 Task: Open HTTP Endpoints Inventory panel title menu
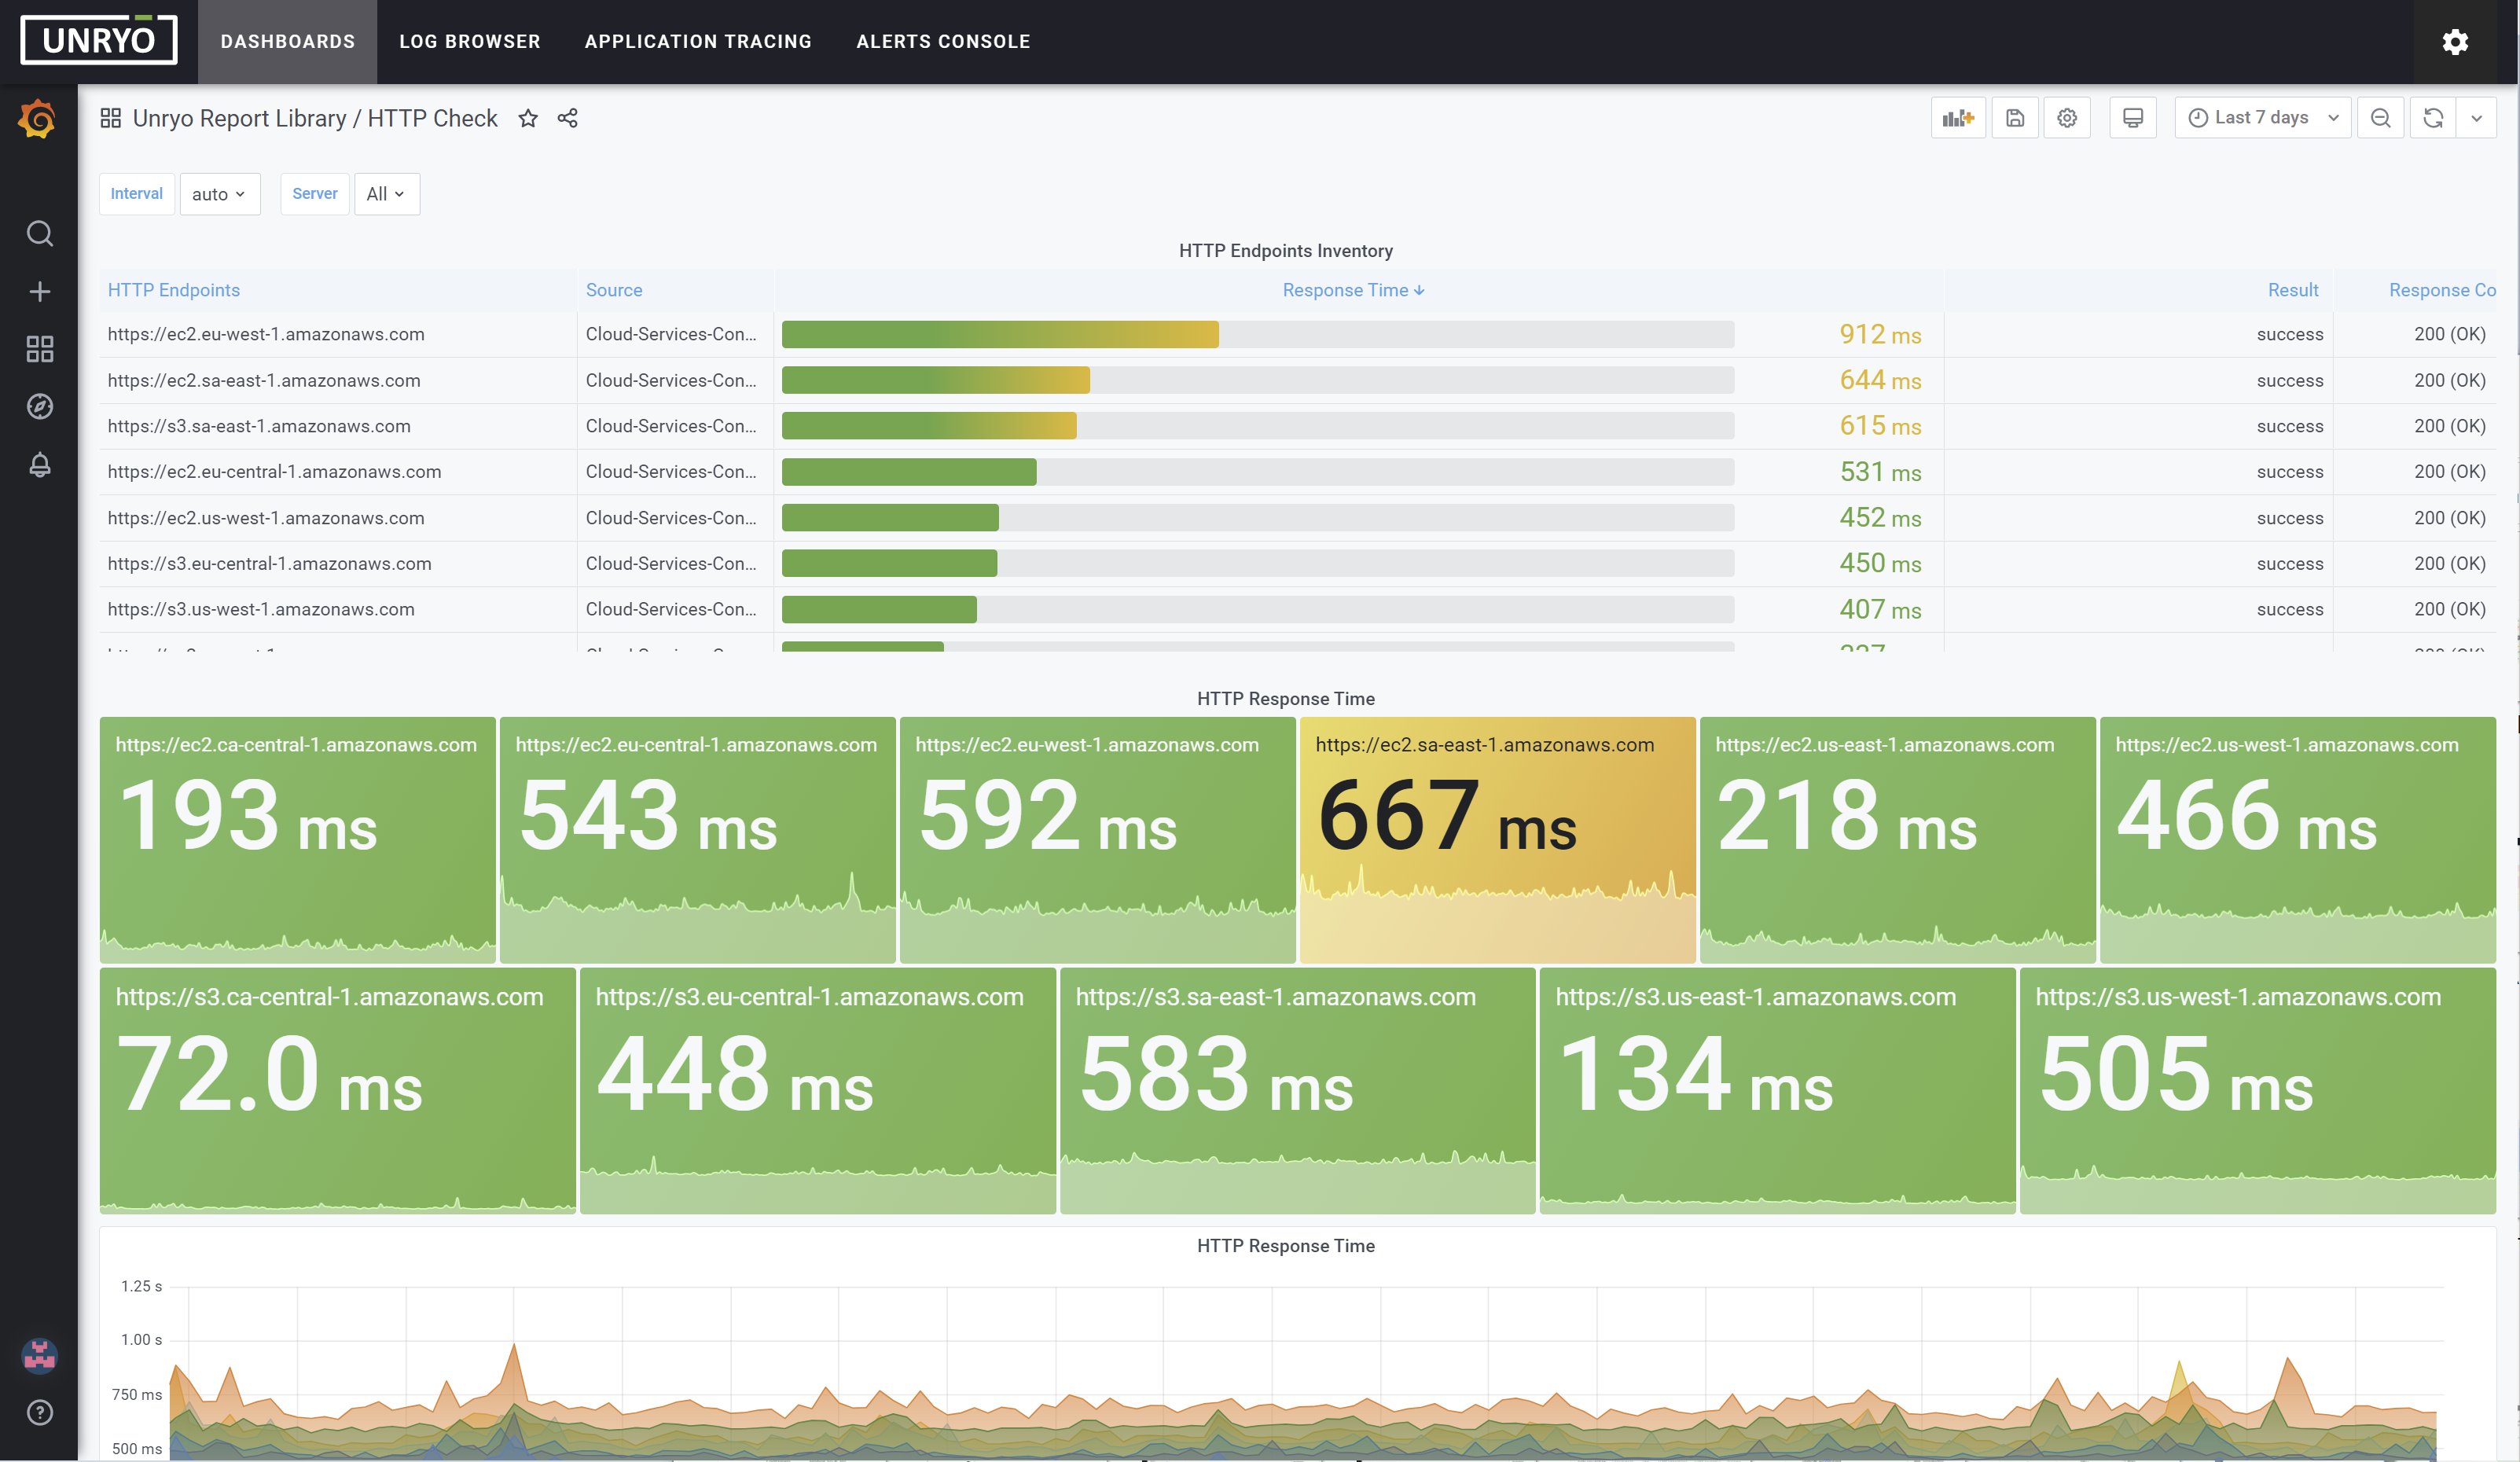pos(1286,251)
